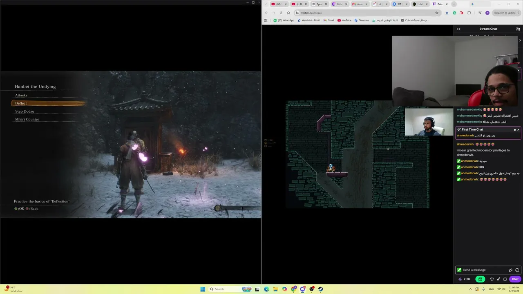Go to Chrome home page

pos(288,13)
